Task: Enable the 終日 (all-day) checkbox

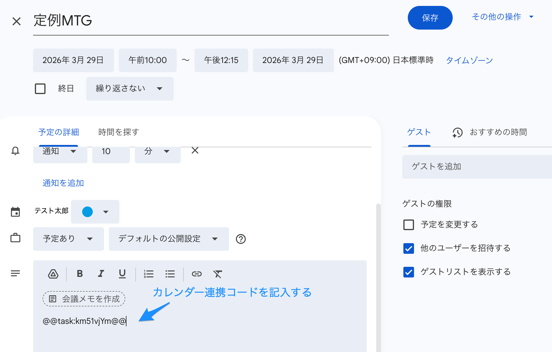Action: pos(40,88)
